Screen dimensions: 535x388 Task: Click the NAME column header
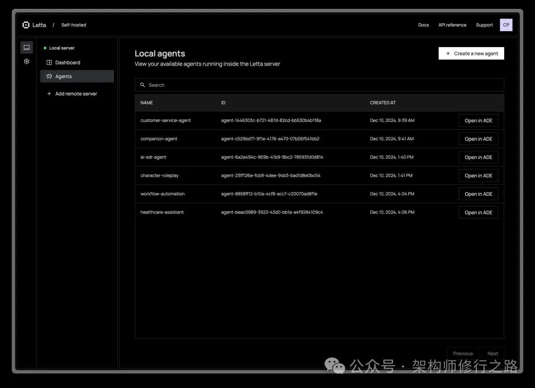click(x=147, y=103)
